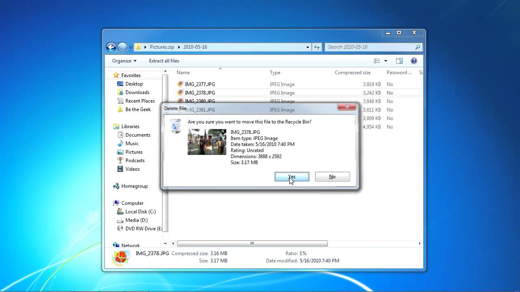Click the Password column header

point(400,73)
